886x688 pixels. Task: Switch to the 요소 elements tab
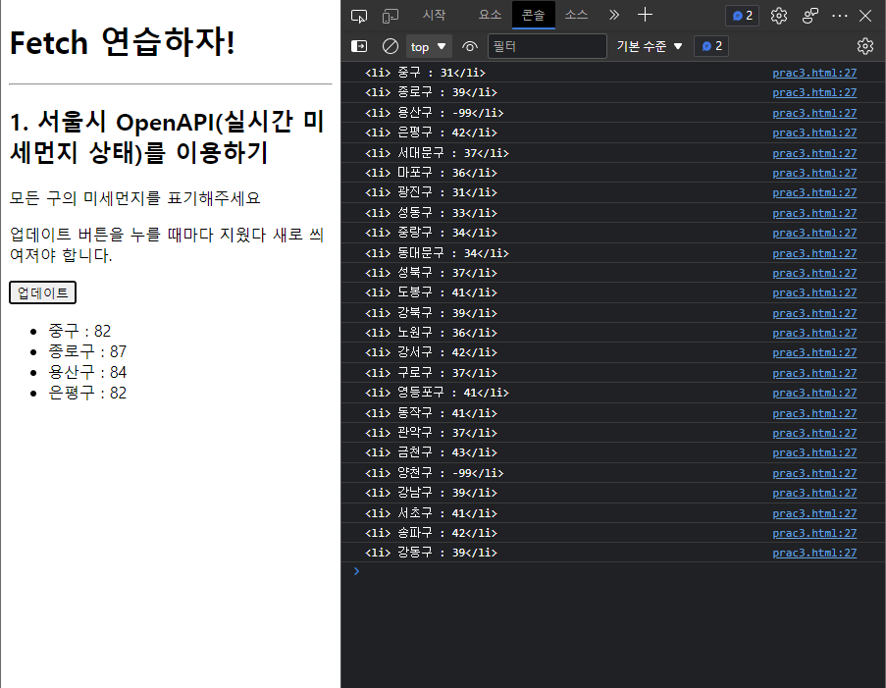tap(490, 15)
